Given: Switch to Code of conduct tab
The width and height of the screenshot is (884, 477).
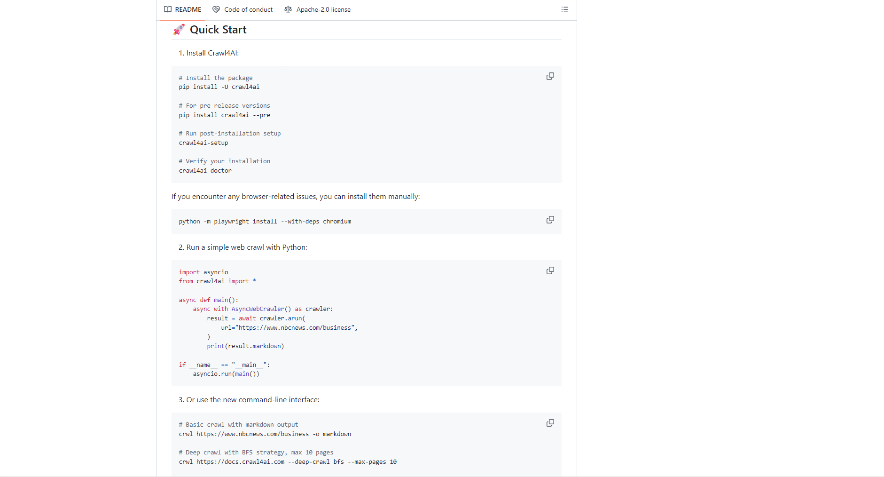Looking at the screenshot, I should (x=243, y=9).
